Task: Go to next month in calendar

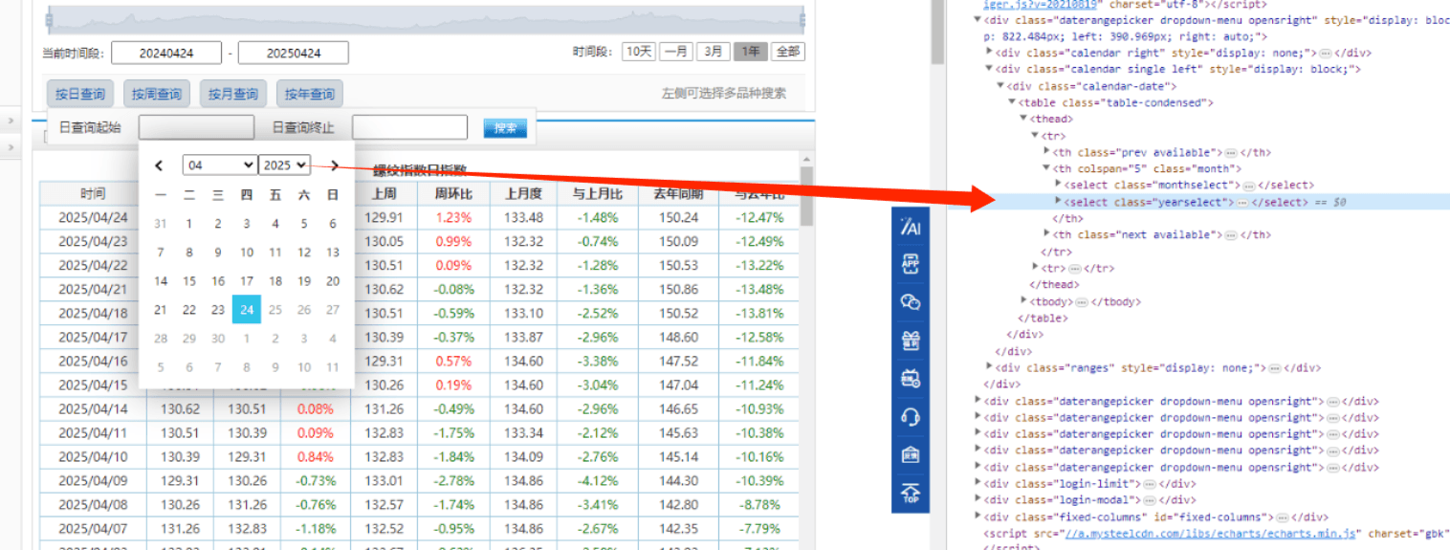Action: (335, 165)
